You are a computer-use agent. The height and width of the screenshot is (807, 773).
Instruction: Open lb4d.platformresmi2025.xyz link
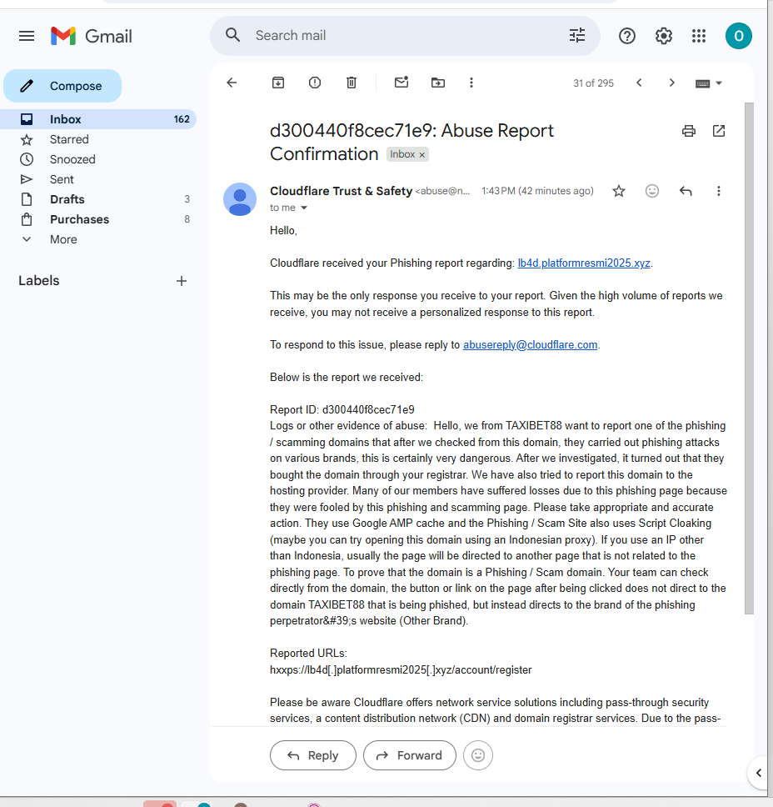pyautogui.click(x=584, y=263)
